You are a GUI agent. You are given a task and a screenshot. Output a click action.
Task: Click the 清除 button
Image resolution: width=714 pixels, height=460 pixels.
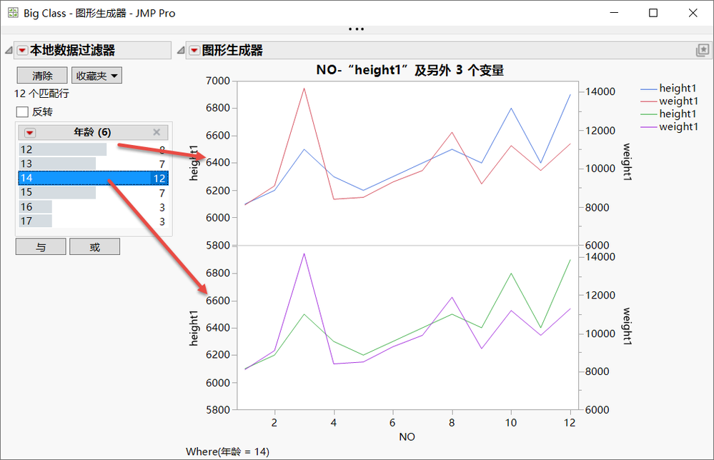tap(42, 76)
